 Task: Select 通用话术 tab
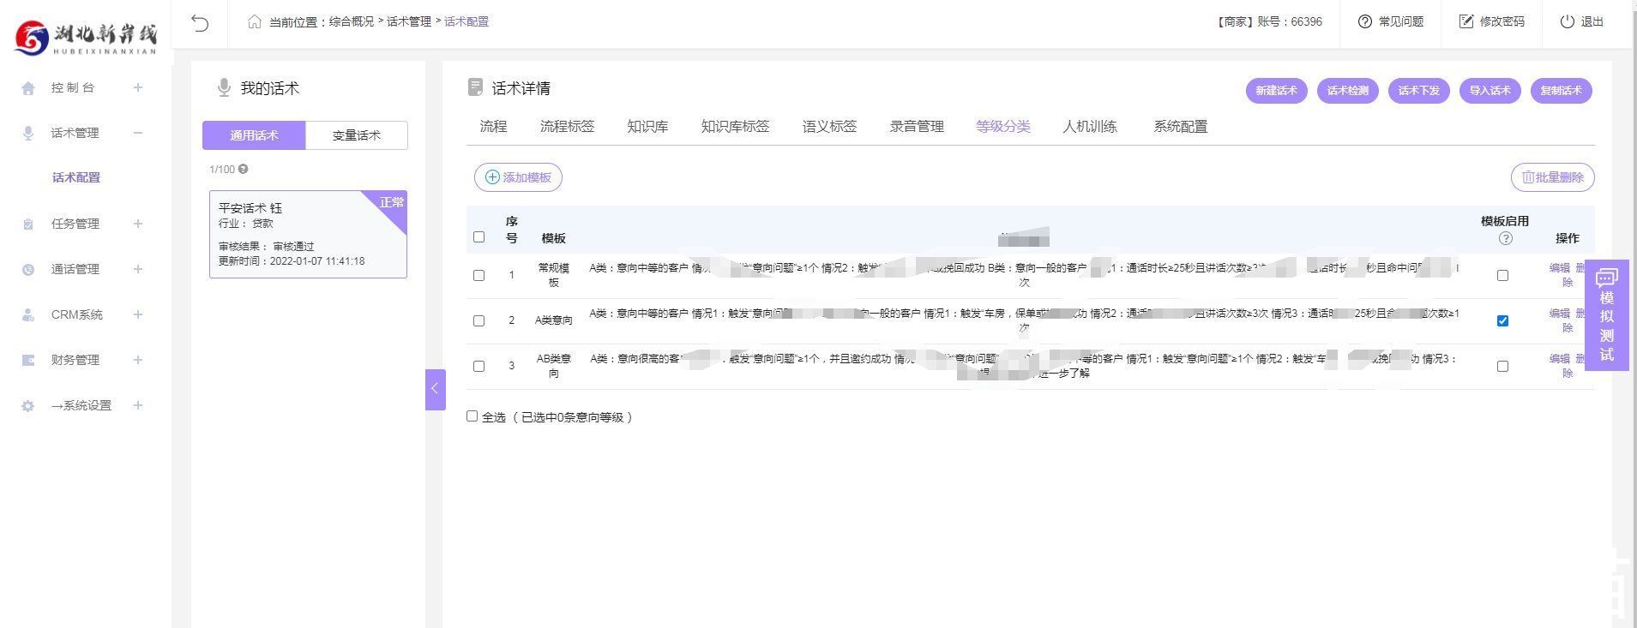click(x=254, y=135)
